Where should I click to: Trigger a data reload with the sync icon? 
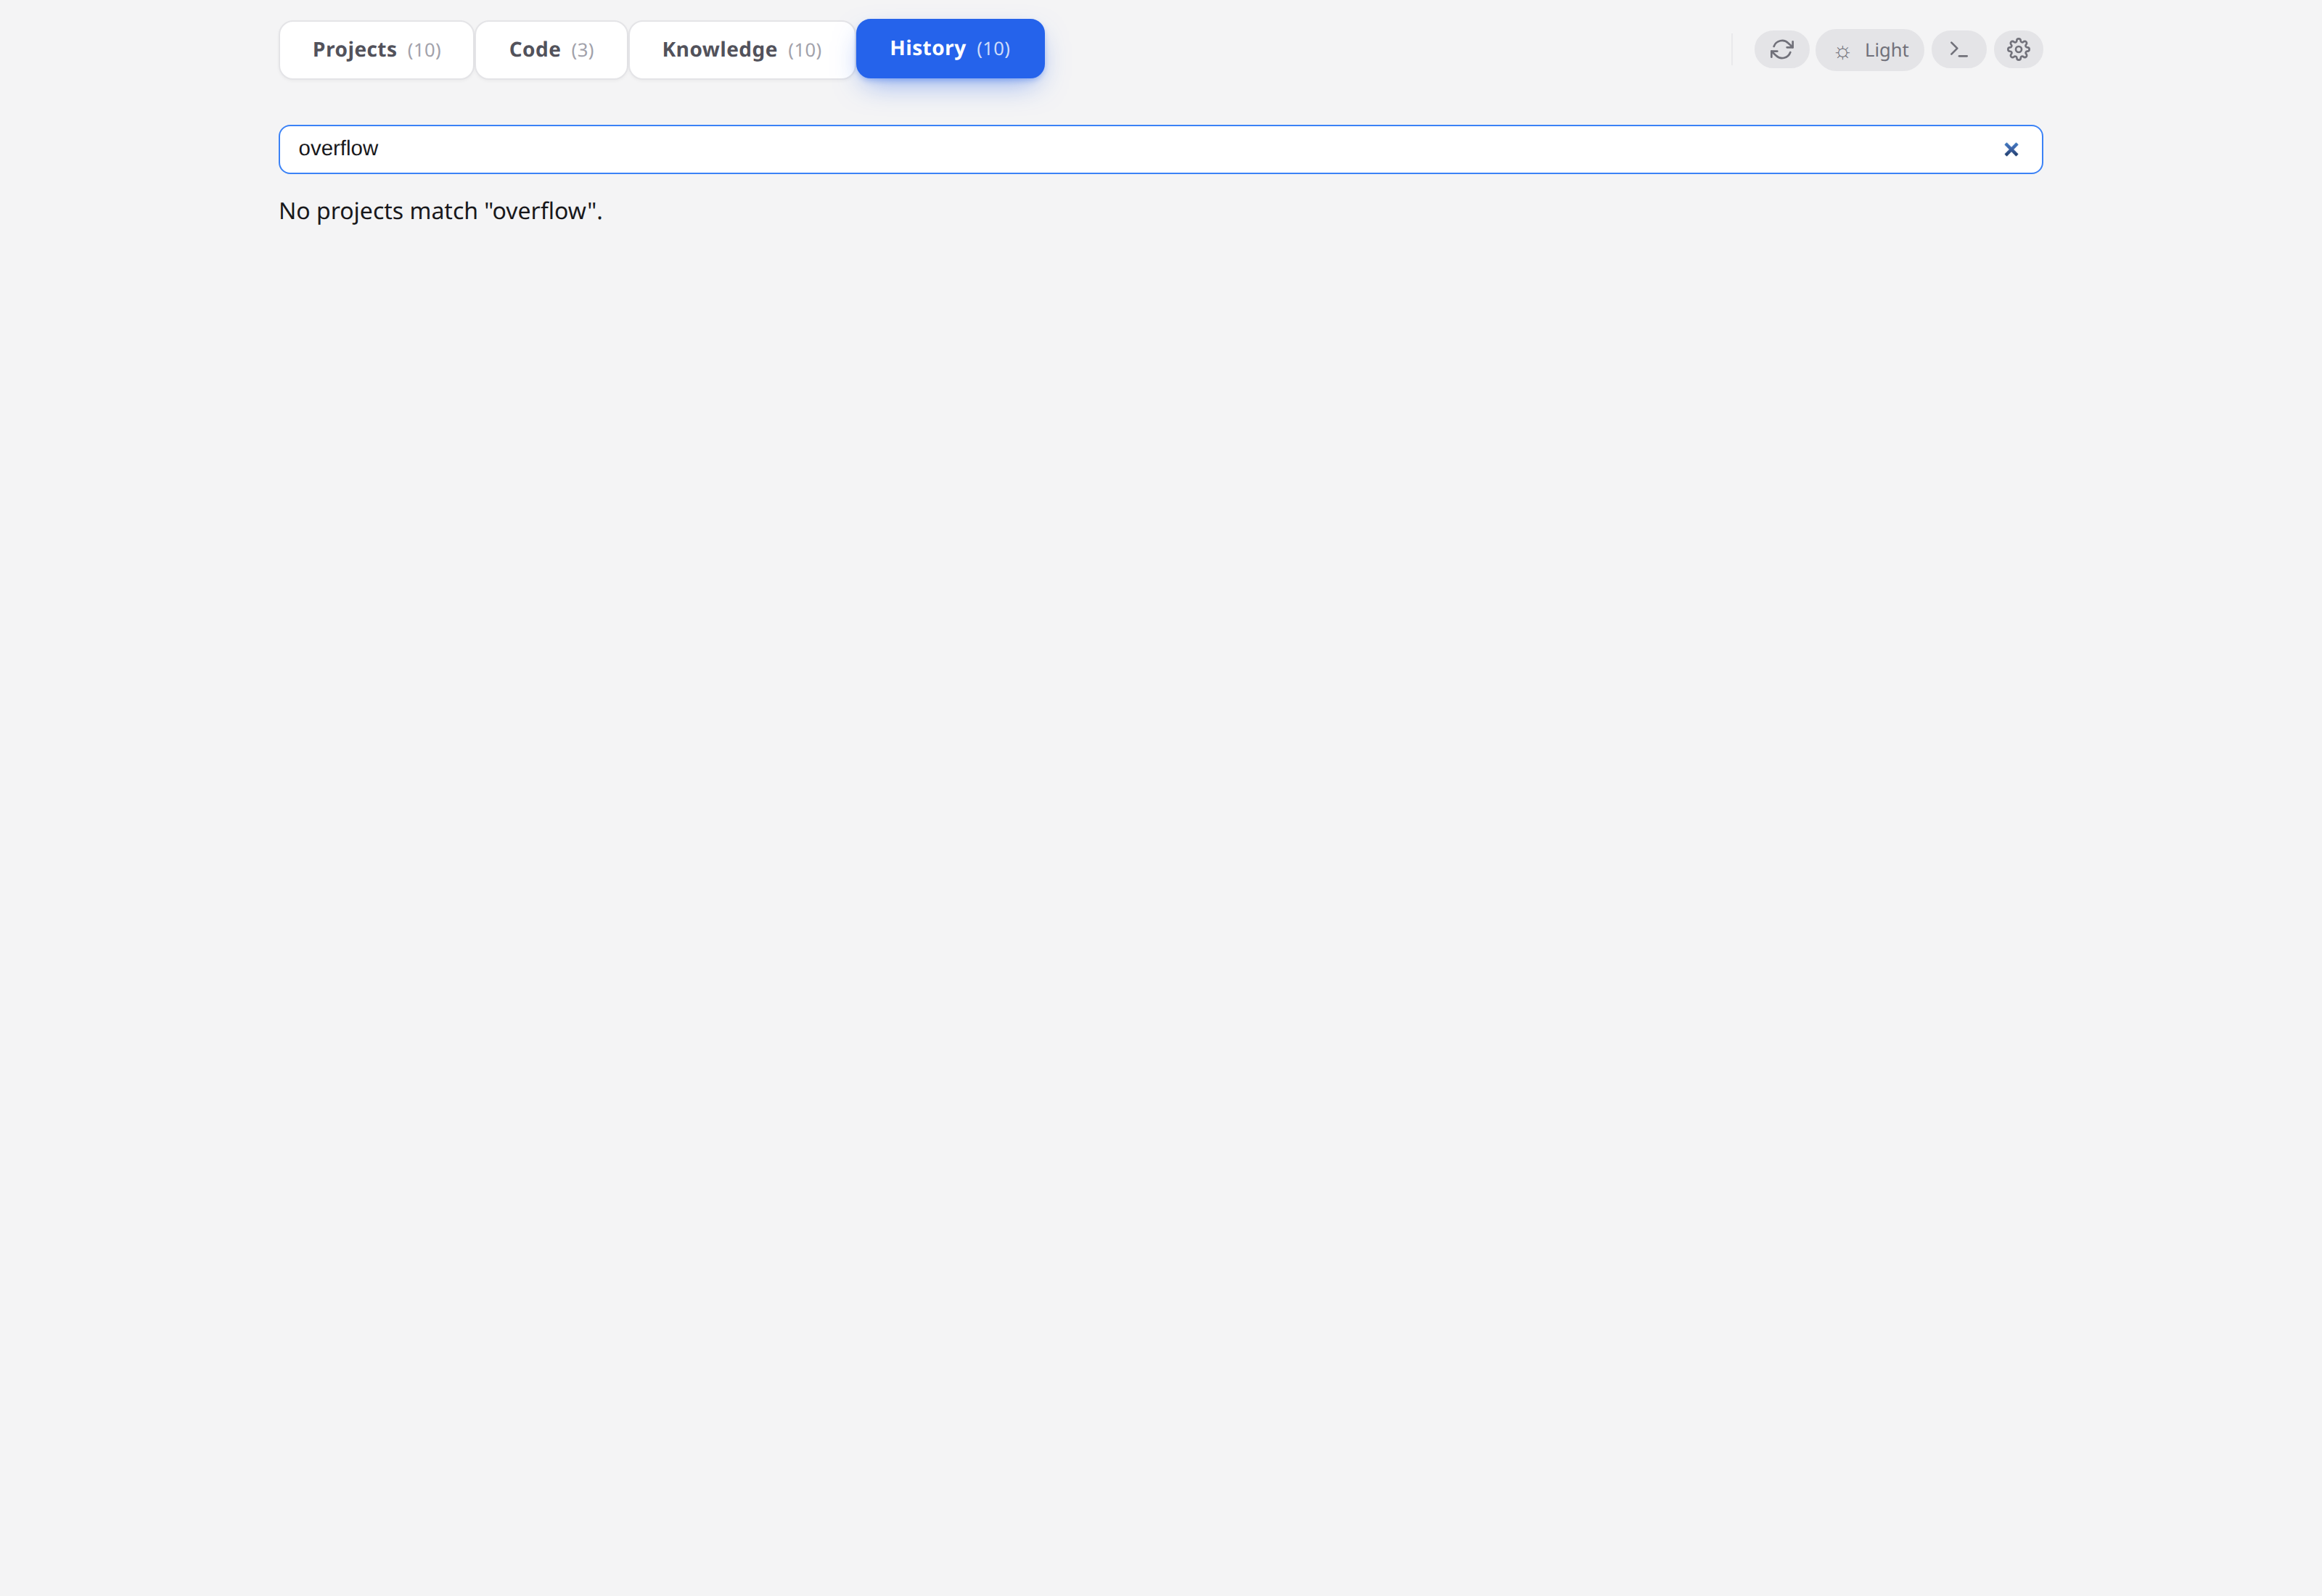[x=1782, y=49]
